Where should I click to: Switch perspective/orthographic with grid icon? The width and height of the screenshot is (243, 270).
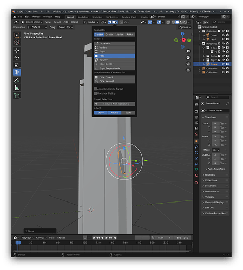click(x=188, y=70)
